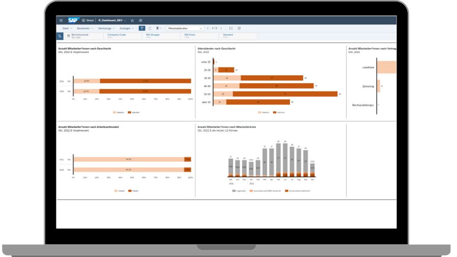
Task: Open the MA-Gruppe filter
Action: 161,36
